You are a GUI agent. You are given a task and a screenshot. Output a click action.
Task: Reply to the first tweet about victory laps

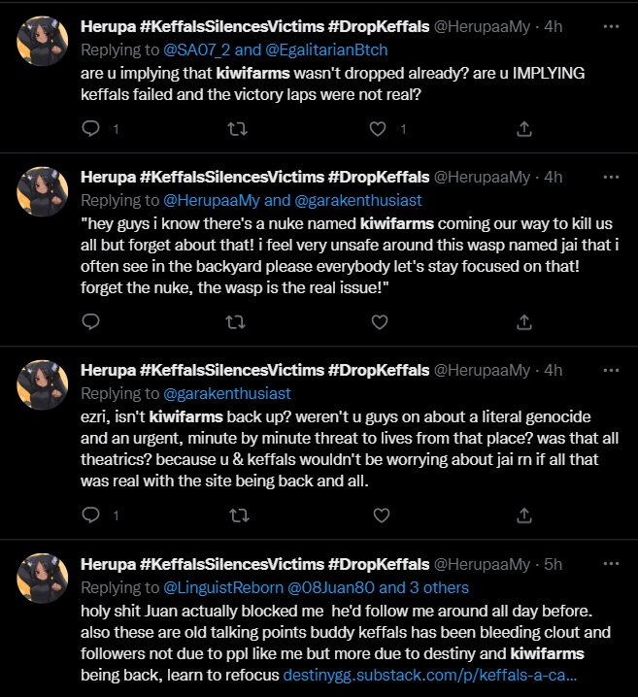[91, 128]
